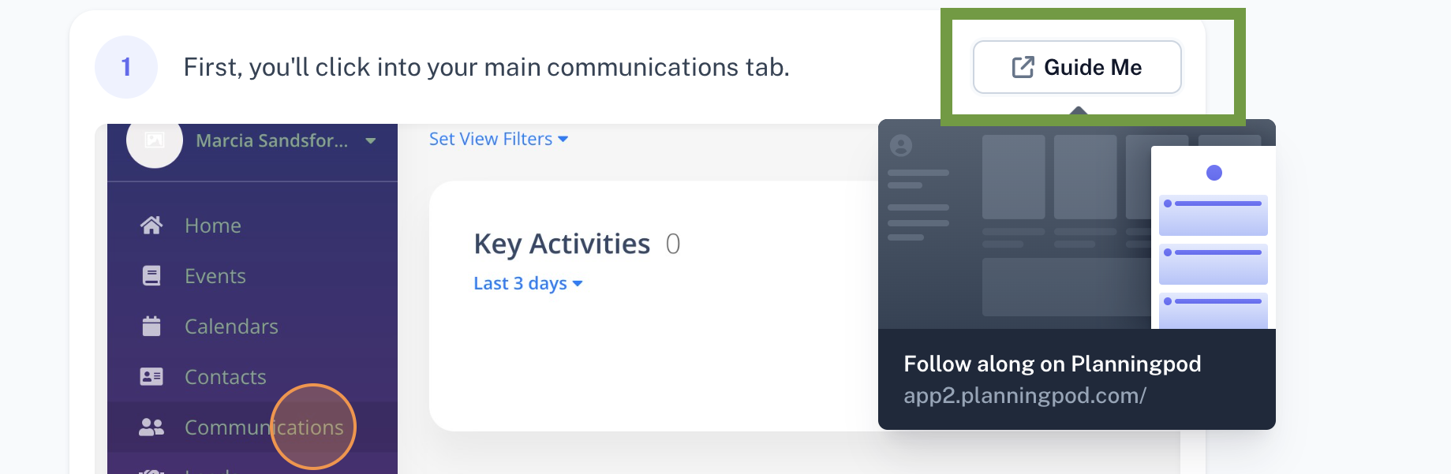
Task: Click the Home house icon
Action: click(x=151, y=226)
